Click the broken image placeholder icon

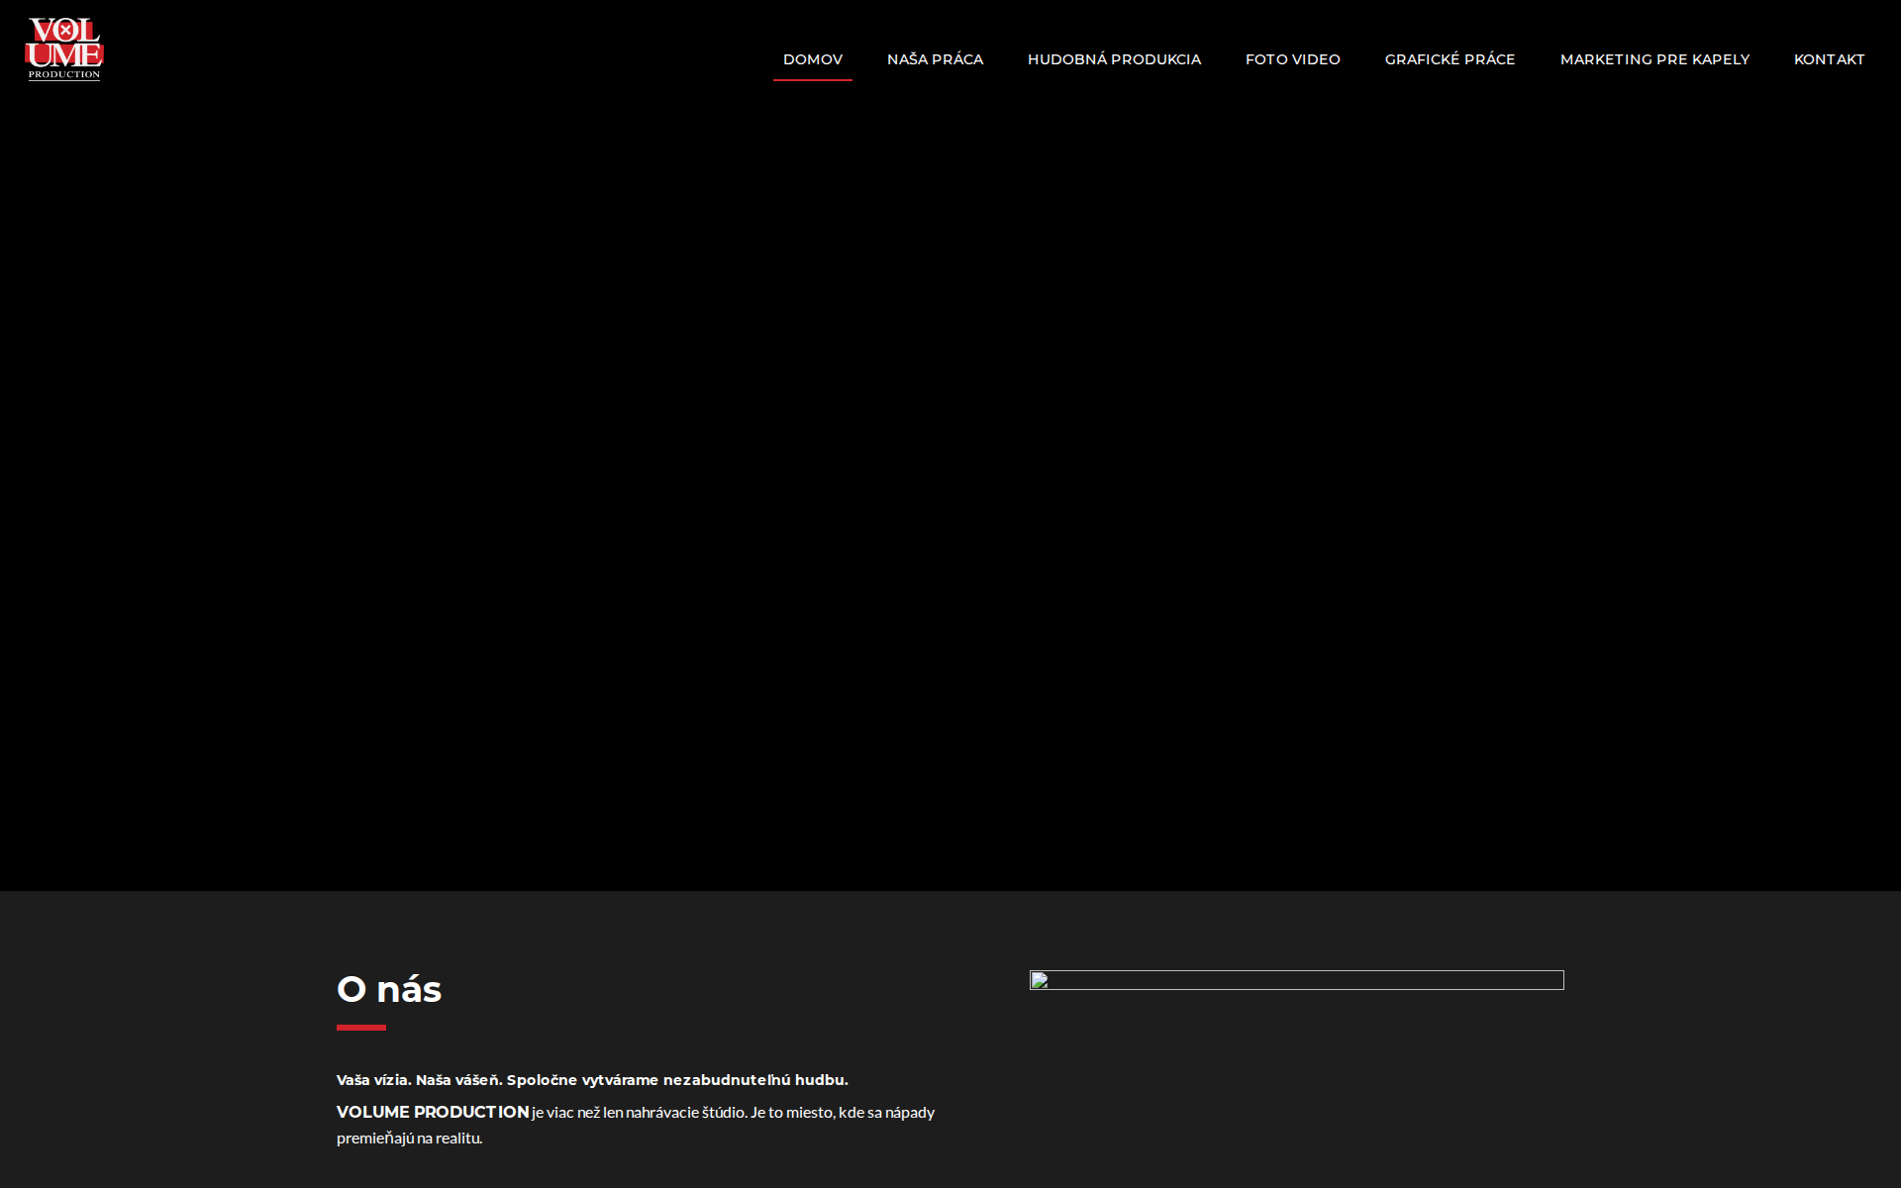[x=1039, y=982]
